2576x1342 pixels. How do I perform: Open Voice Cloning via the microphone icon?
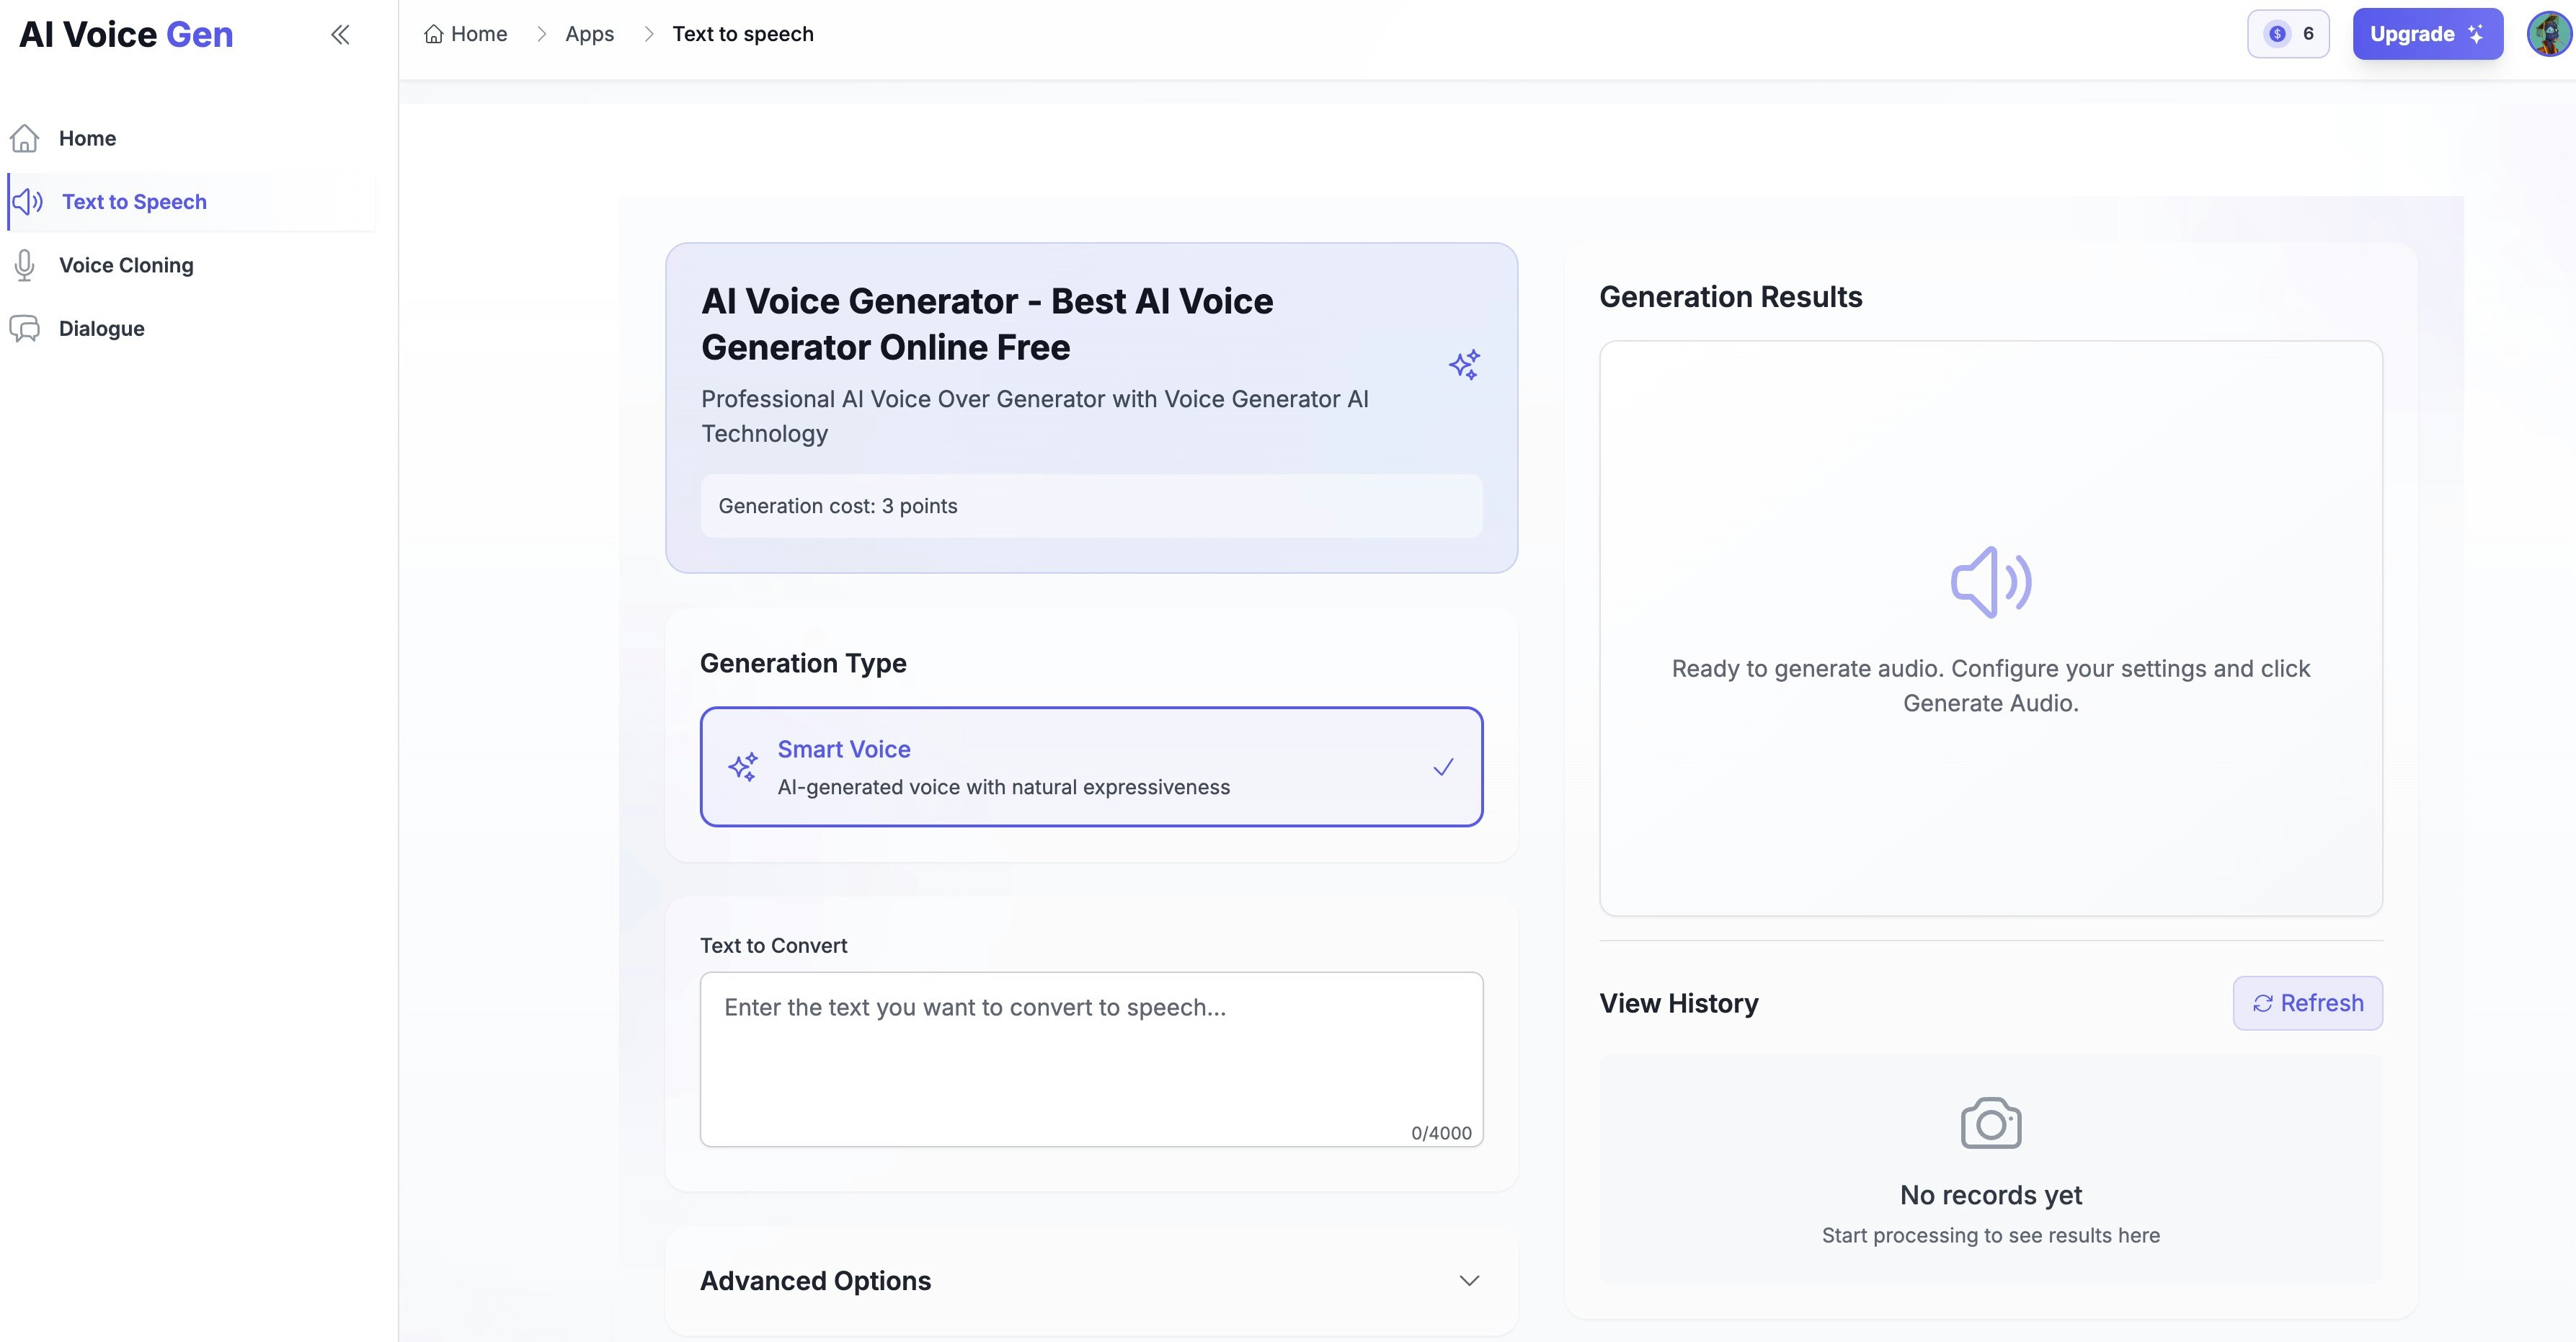25,265
